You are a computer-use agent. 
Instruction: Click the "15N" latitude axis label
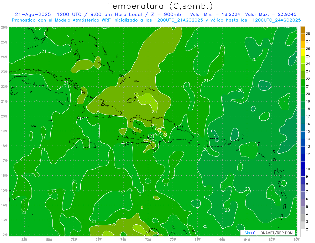pyautogui.click(x=4, y=190)
